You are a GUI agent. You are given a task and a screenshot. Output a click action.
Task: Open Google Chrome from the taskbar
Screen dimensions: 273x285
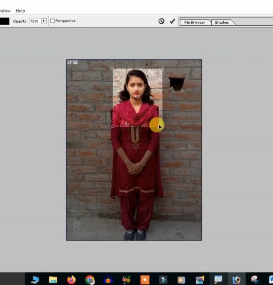click(90, 280)
